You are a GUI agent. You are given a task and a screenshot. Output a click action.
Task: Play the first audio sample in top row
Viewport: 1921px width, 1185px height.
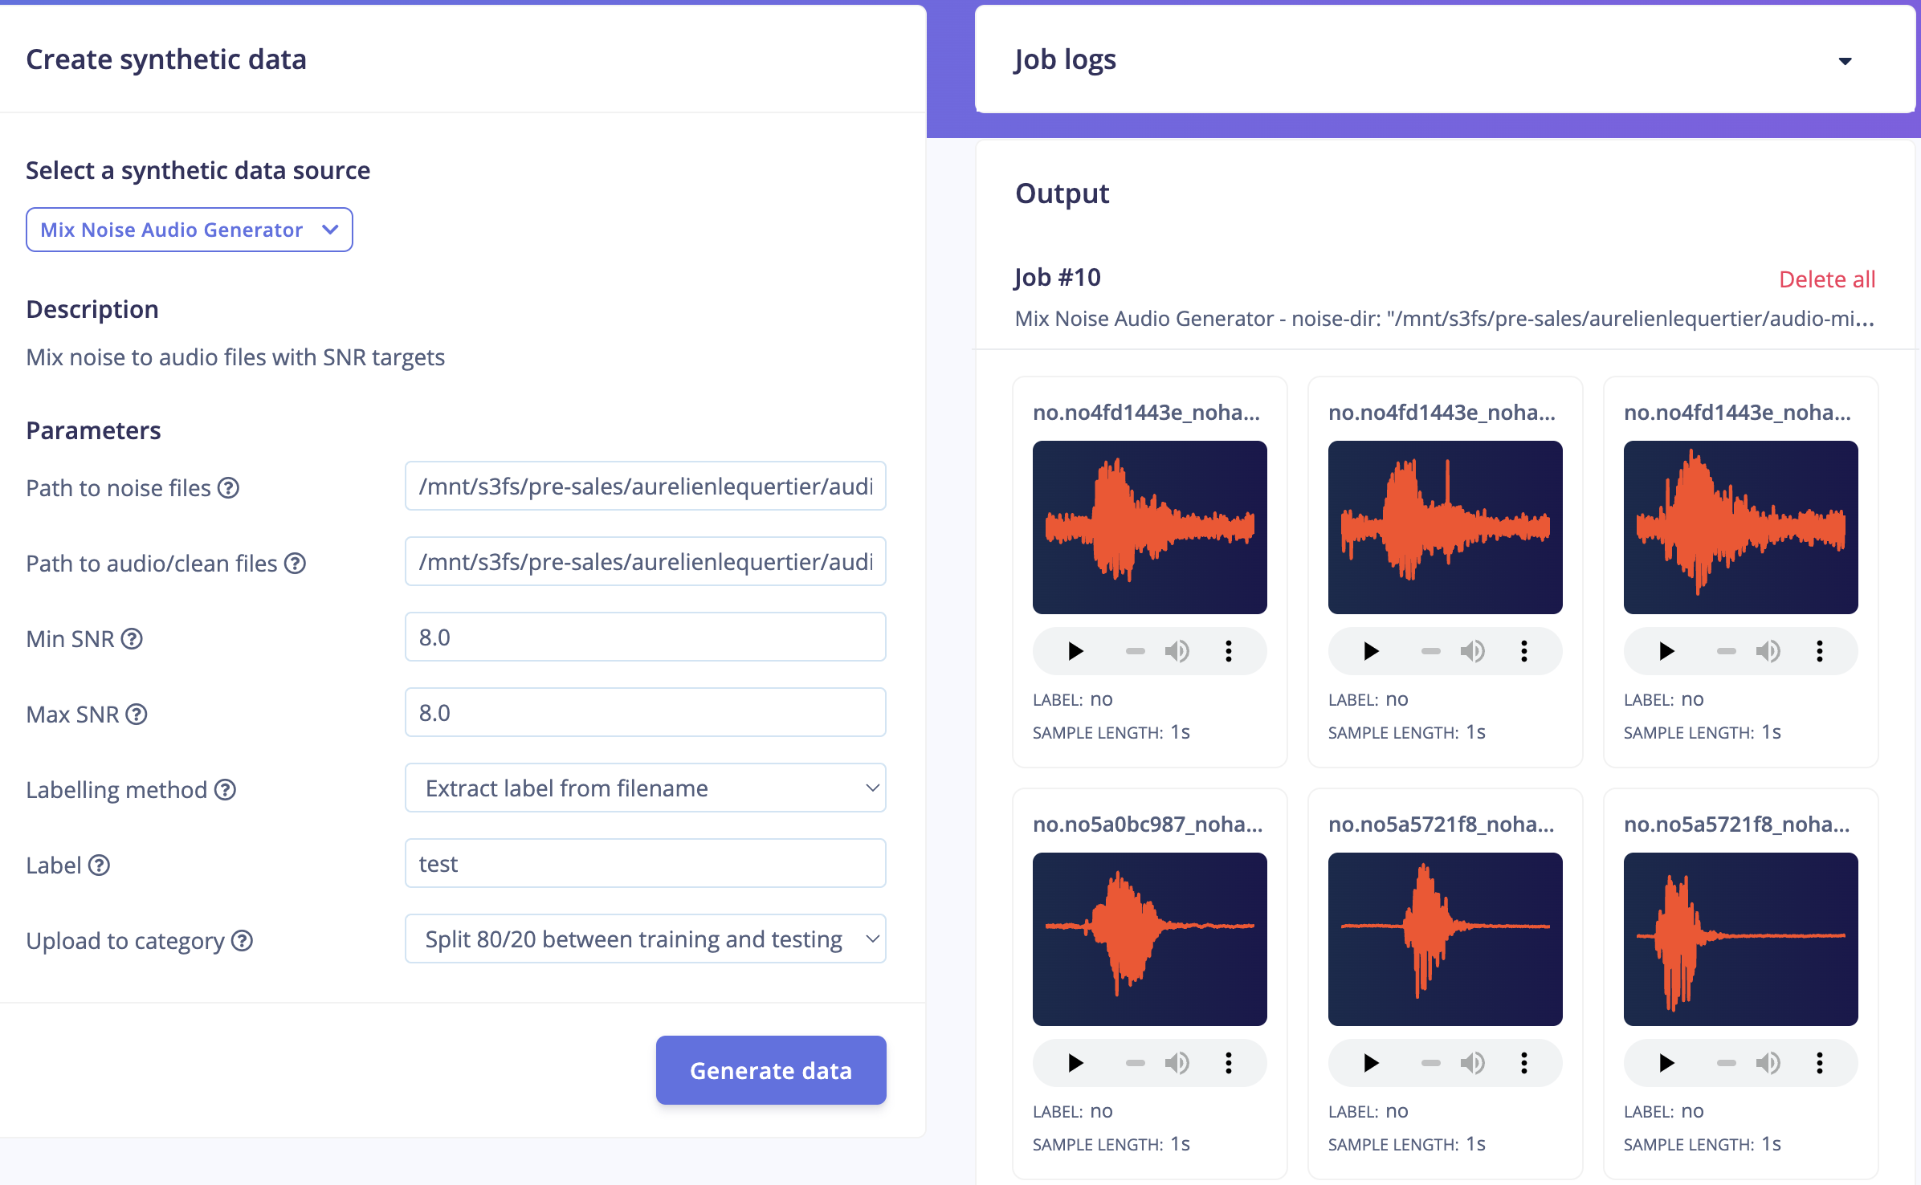tap(1075, 651)
